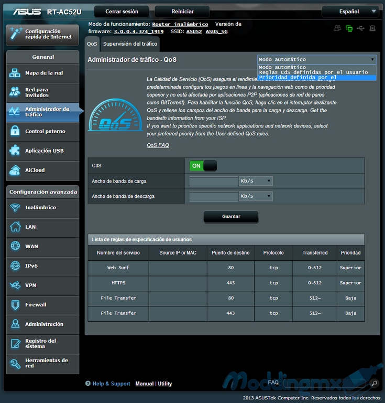Screen dimensions: 385x403
Task: Click the Herramientas de red wrench icon
Action: (15, 363)
